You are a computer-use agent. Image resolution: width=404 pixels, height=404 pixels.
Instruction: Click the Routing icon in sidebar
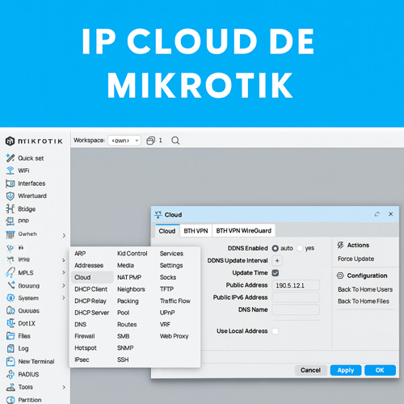(11, 285)
